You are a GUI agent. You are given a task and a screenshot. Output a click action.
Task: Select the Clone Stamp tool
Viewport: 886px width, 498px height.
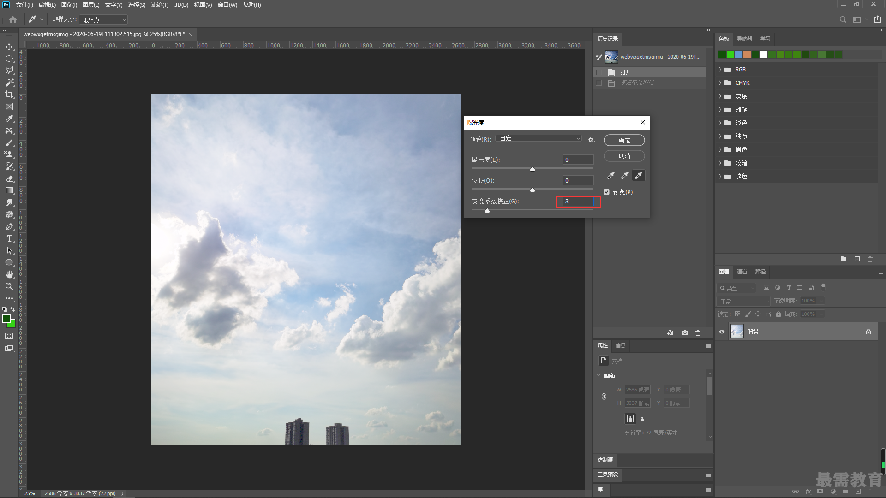tap(9, 154)
